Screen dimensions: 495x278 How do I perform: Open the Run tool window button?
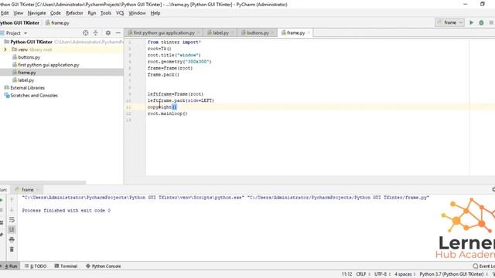(10, 266)
